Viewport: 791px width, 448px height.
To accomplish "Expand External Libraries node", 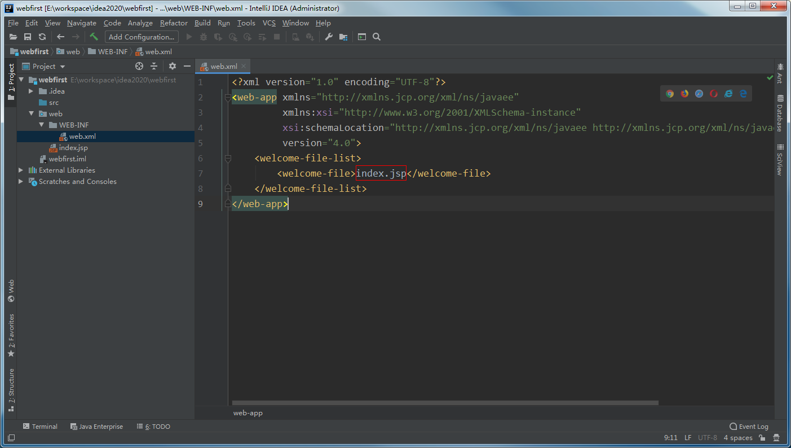I will point(21,170).
